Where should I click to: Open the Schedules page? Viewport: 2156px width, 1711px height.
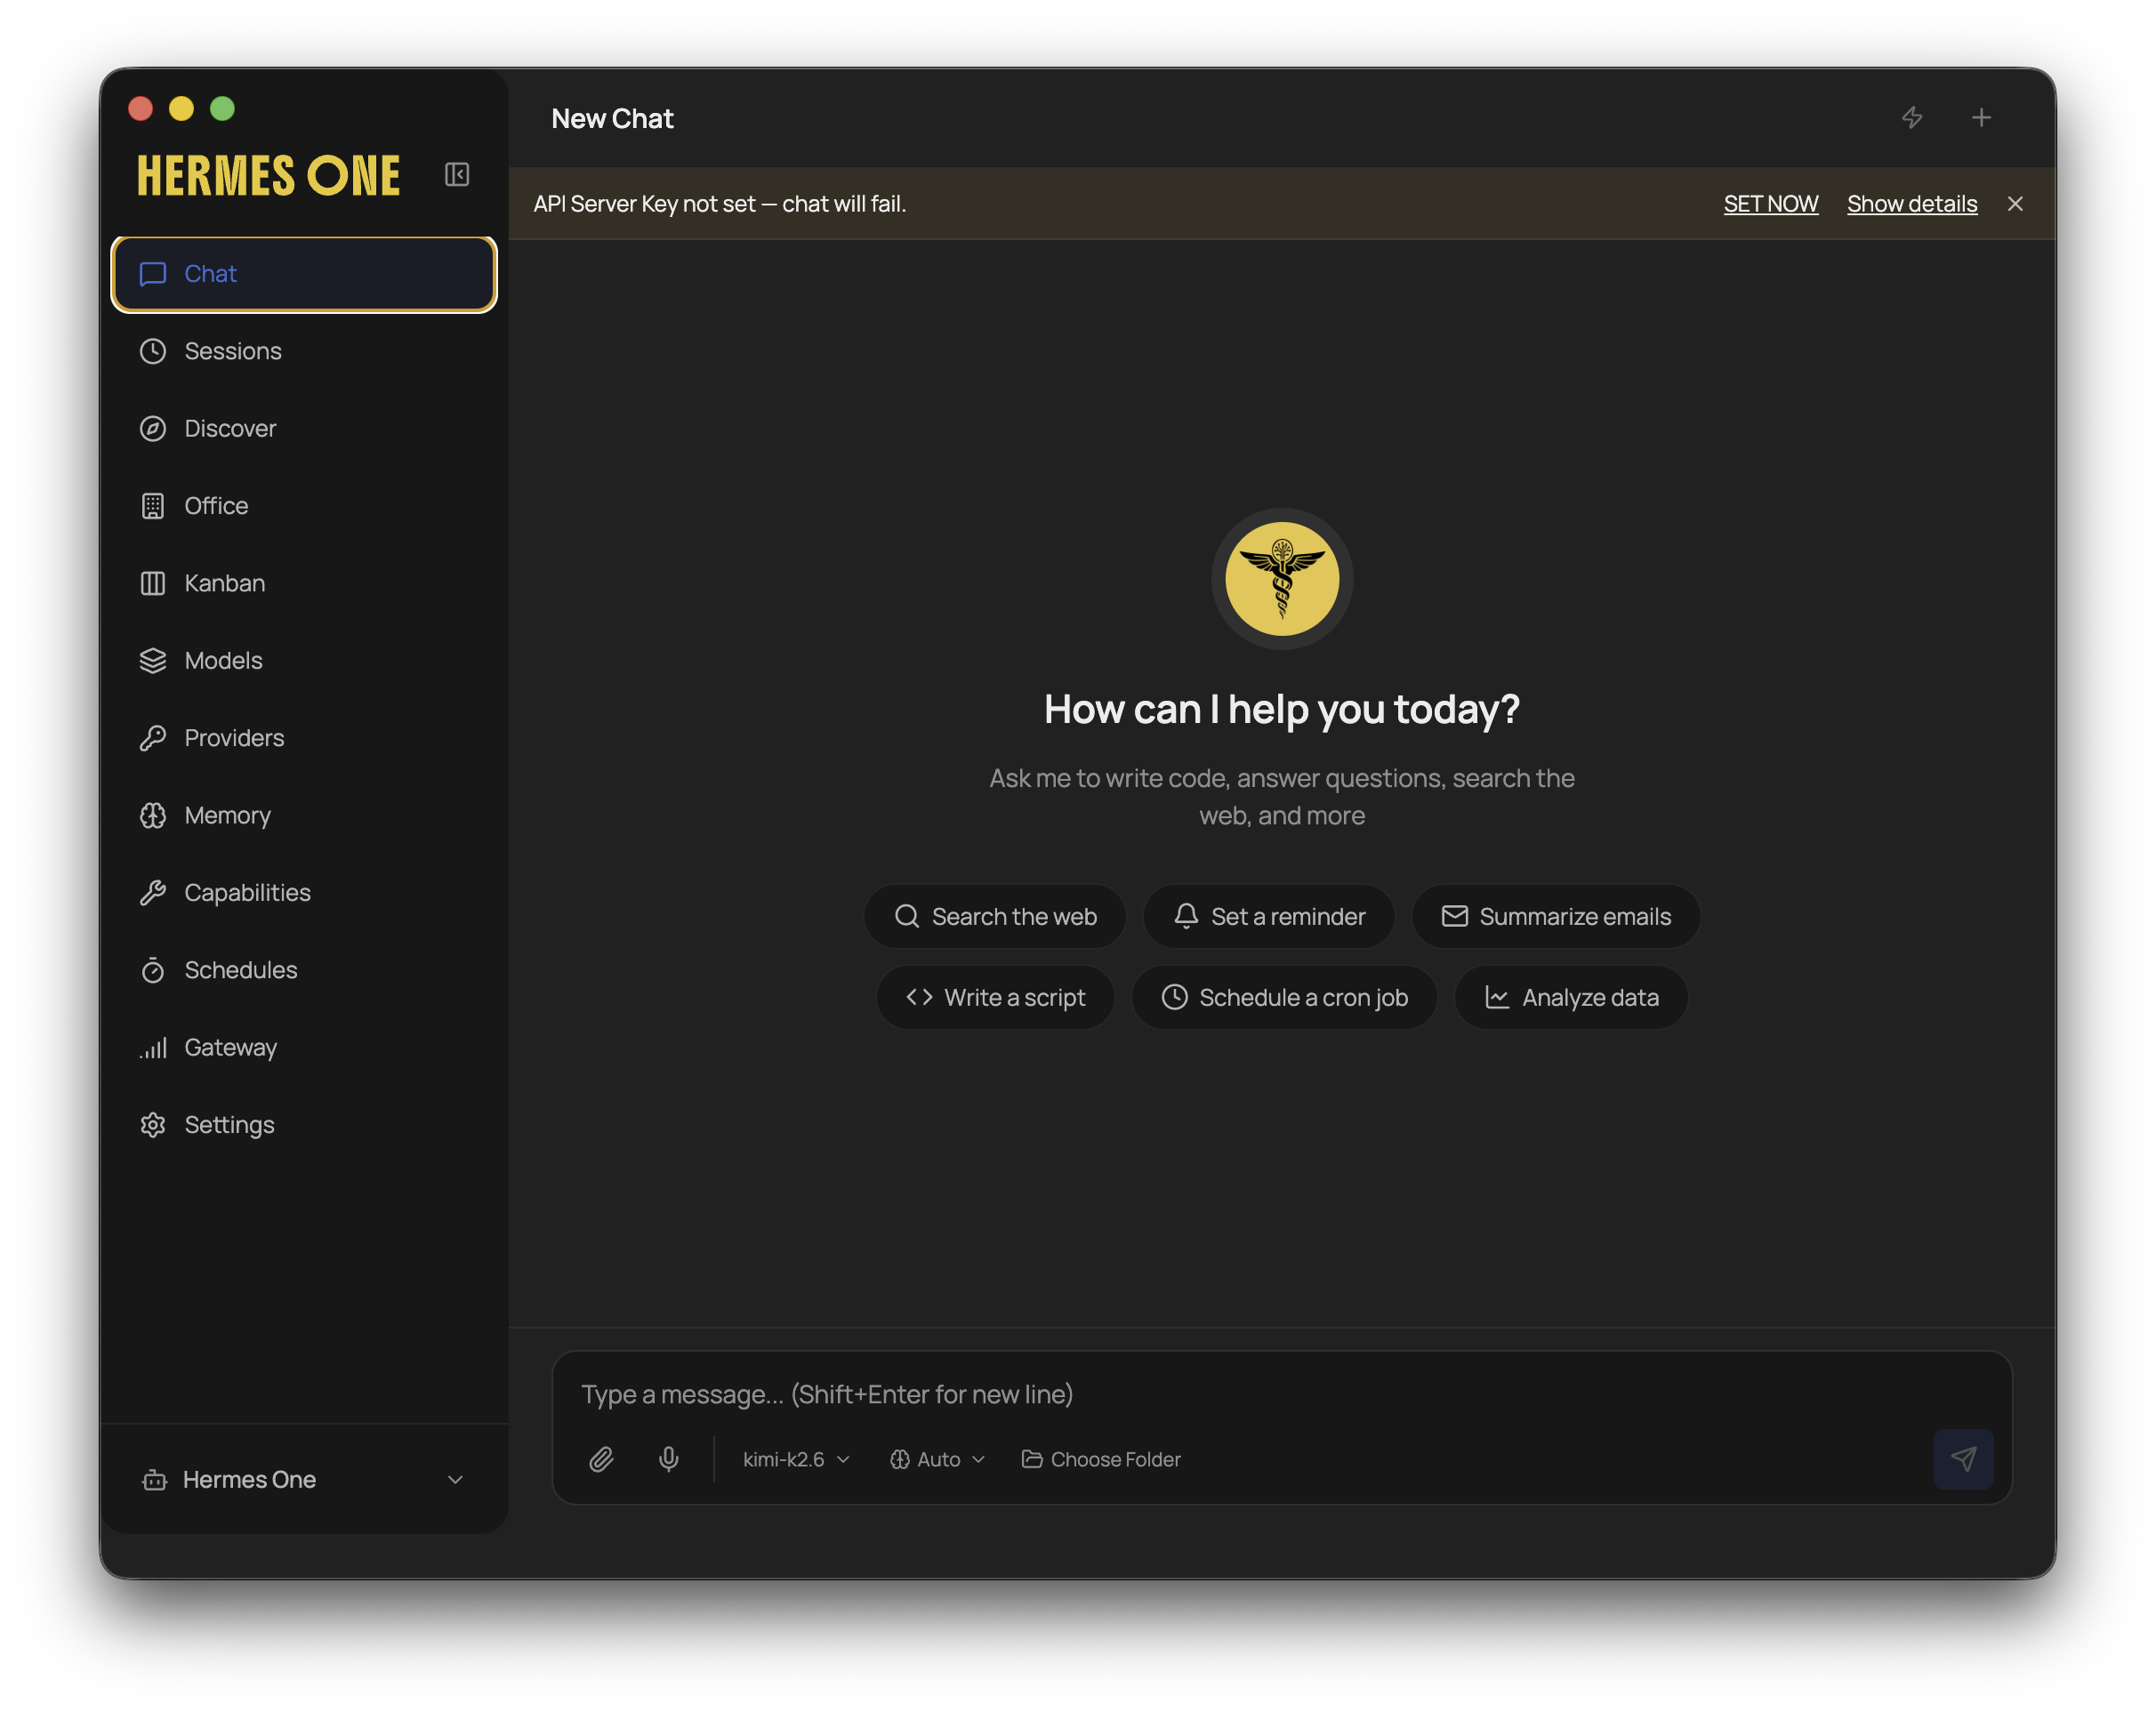coord(304,970)
